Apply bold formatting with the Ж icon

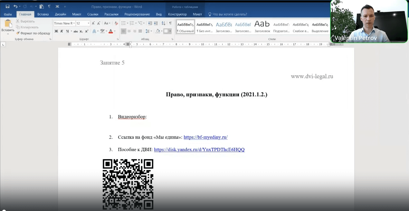coord(56,31)
